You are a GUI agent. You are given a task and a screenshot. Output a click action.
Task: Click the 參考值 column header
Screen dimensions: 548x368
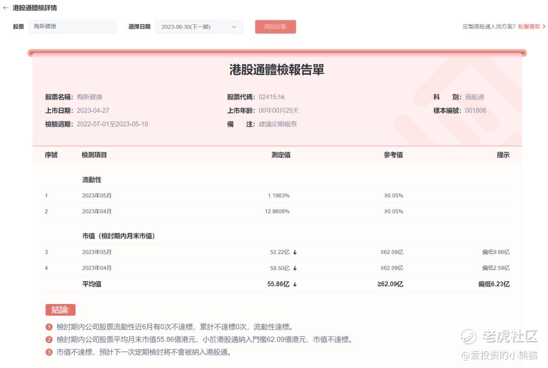click(x=393, y=155)
